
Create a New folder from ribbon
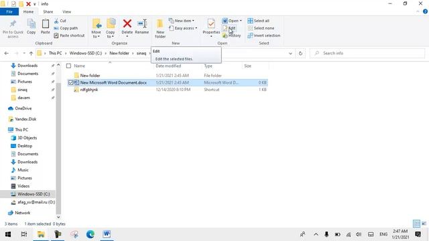(160, 28)
